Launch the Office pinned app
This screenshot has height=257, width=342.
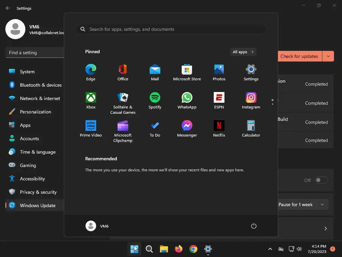tap(123, 73)
